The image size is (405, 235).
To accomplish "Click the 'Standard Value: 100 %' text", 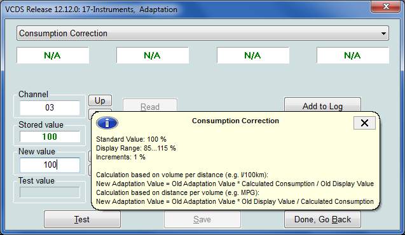I will [131, 139].
